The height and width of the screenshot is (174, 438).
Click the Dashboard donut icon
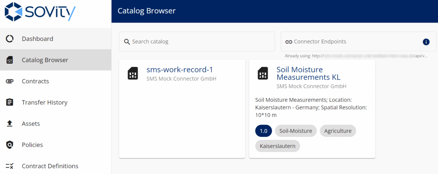point(10,39)
